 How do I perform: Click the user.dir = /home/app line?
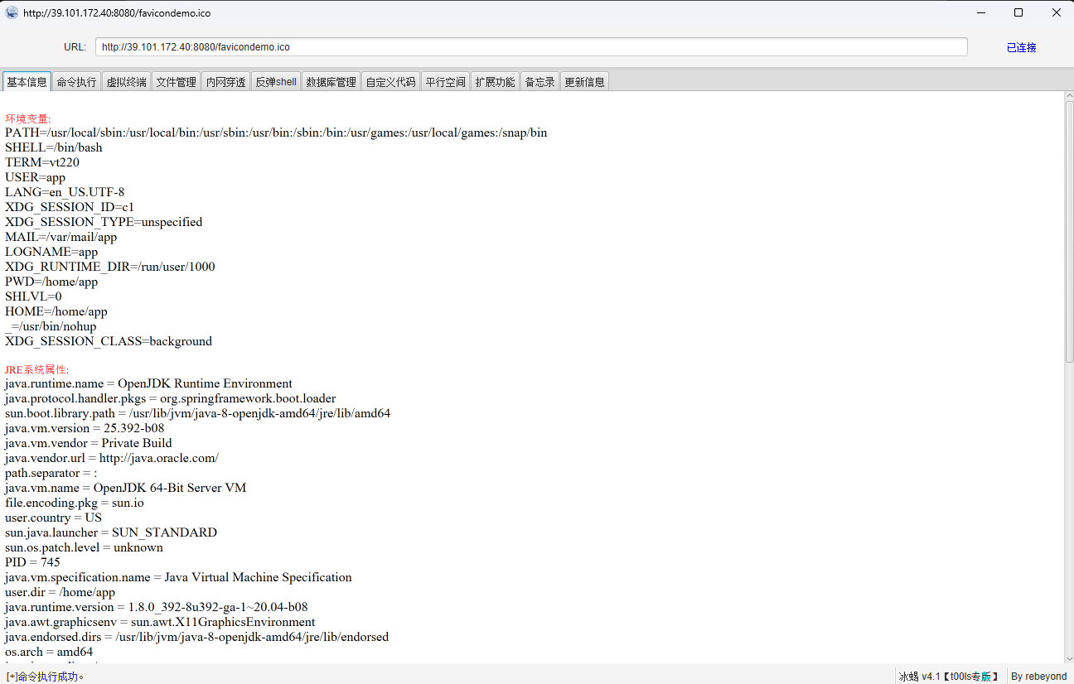60,592
